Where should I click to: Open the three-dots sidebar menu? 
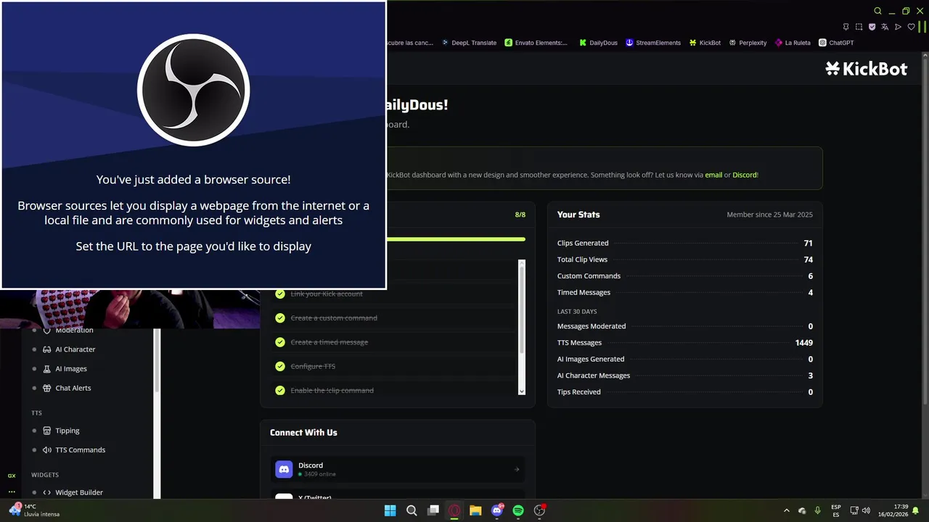tap(12, 492)
